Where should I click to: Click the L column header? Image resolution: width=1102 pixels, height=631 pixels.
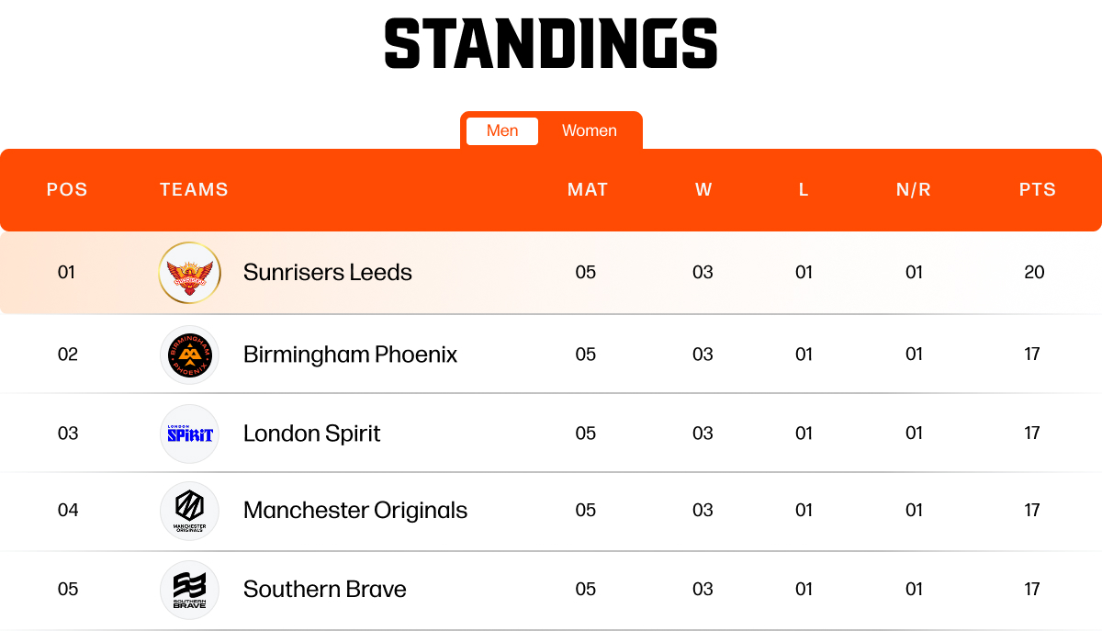804,190
